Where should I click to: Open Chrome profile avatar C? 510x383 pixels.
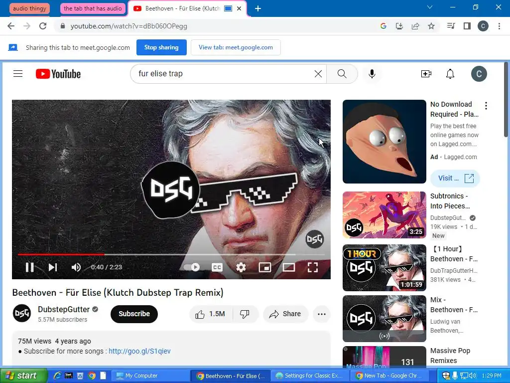[x=483, y=26]
